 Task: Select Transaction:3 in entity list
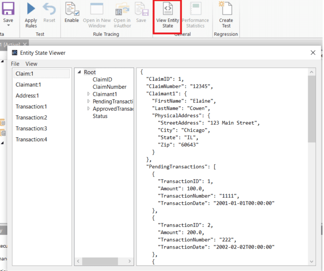[31, 128]
